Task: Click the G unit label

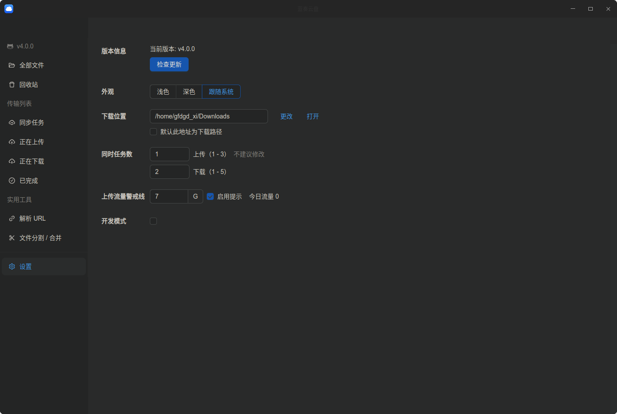Action: tap(196, 196)
